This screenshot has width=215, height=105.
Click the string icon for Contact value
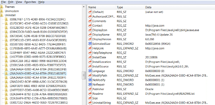coord(90,26)
